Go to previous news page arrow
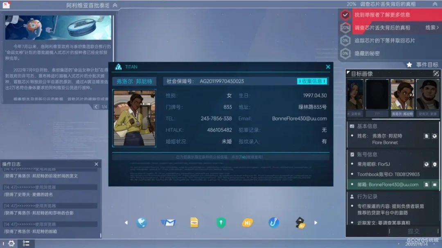The width and height of the screenshot is (442, 248). 96,107
